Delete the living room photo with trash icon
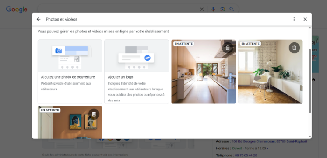The height and width of the screenshot is (158, 327). point(294,48)
